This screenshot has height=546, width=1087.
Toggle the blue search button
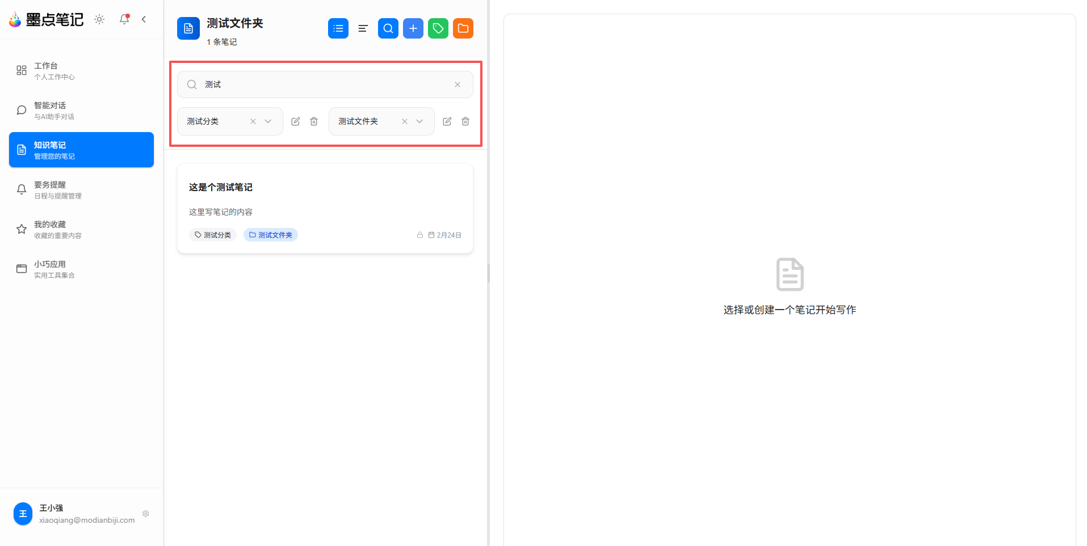388,28
